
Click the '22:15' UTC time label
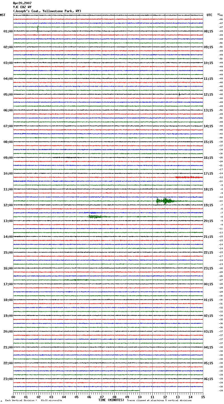coord(208,253)
